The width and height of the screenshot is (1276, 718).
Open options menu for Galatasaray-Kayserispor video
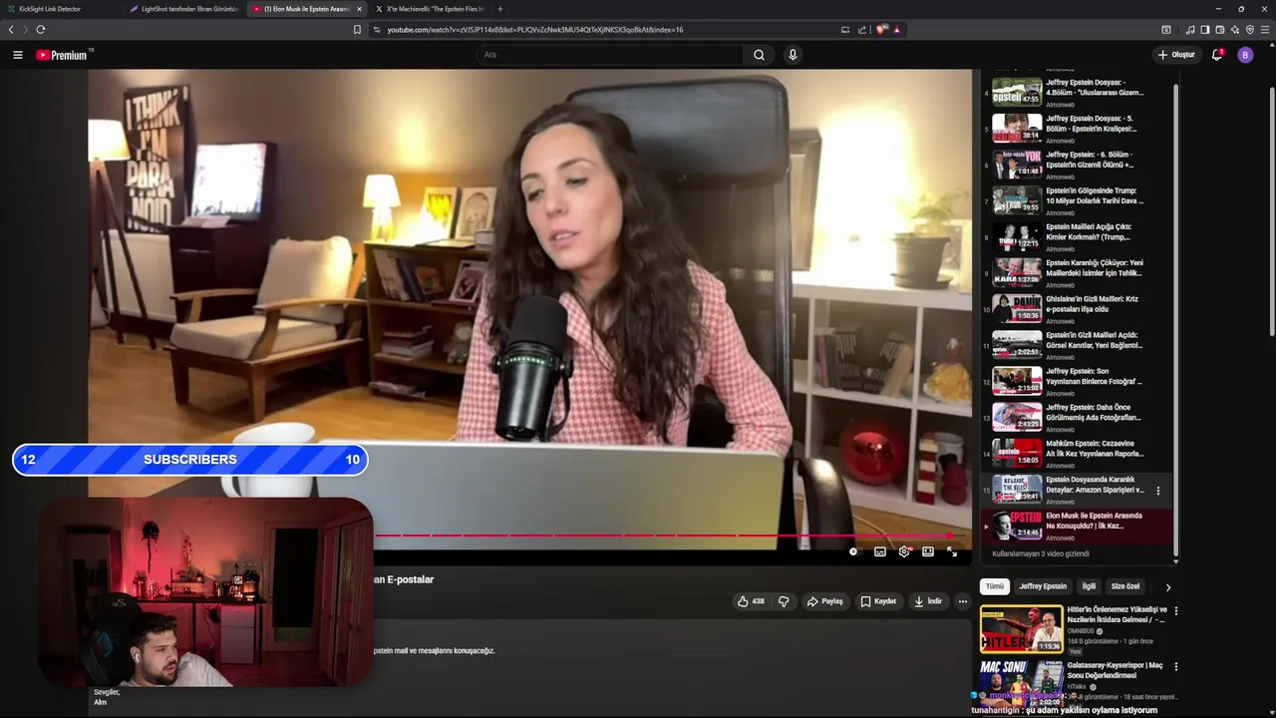(x=1175, y=666)
